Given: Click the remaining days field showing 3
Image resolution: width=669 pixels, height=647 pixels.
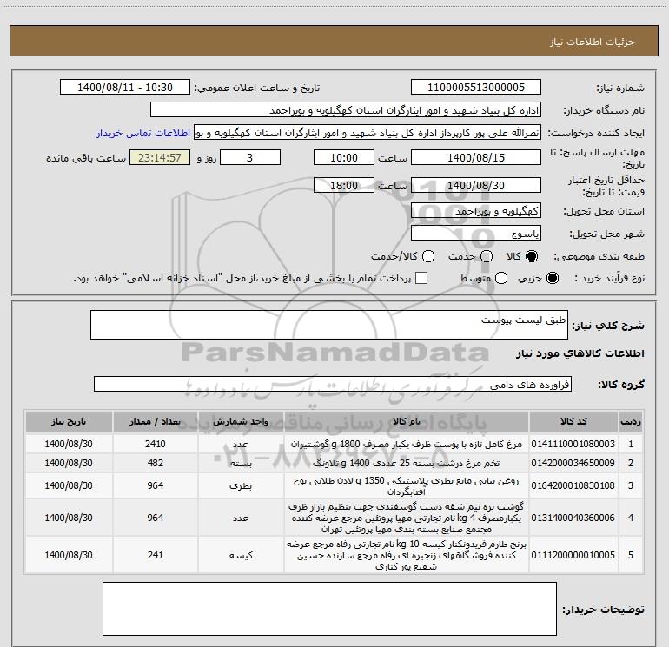Looking at the screenshot, I should [250, 158].
